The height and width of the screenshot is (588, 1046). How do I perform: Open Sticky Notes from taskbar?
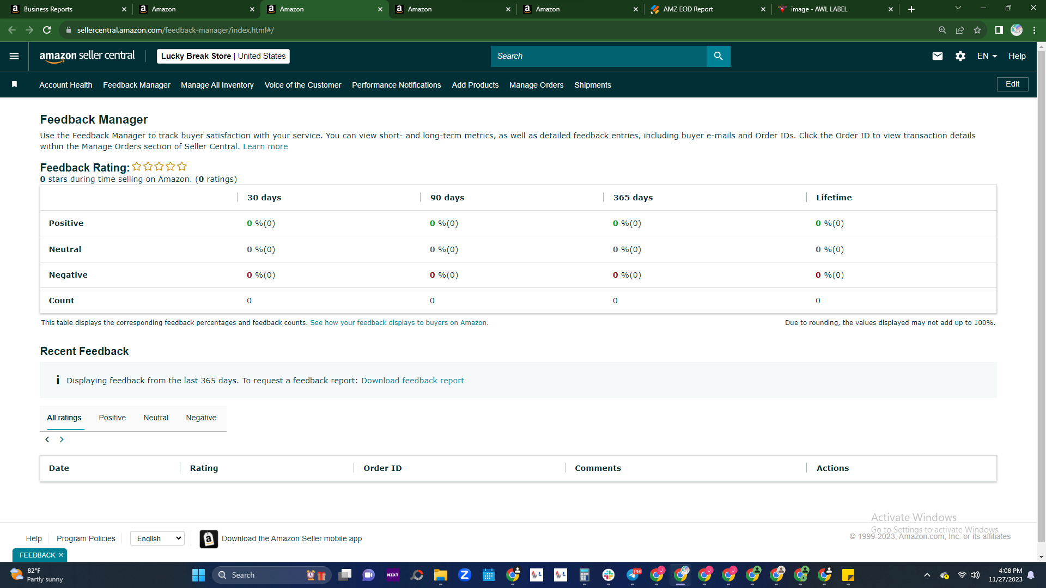(x=848, y=575)
